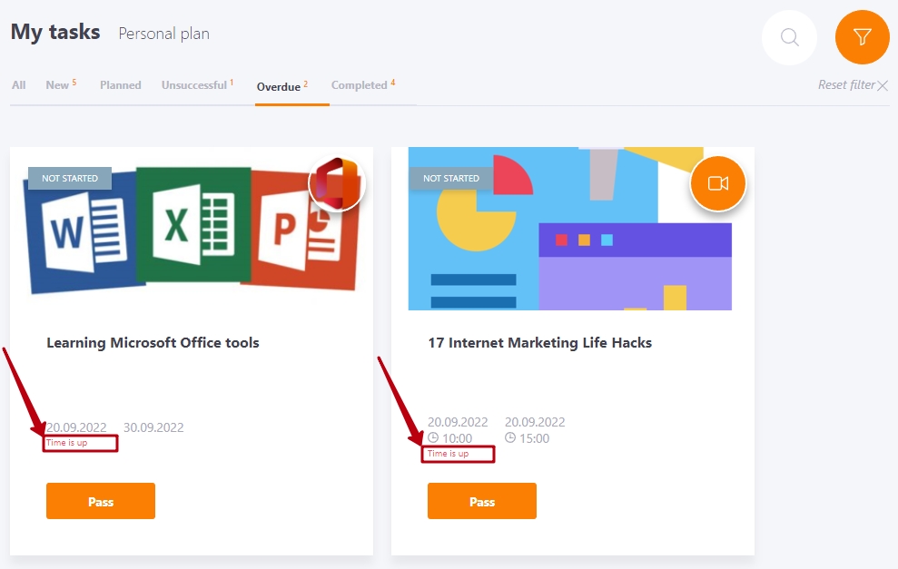Click the 30.09.2022 end date
Image resolution: width=898 pixels, height=569 pixels.
coord(153,427)
